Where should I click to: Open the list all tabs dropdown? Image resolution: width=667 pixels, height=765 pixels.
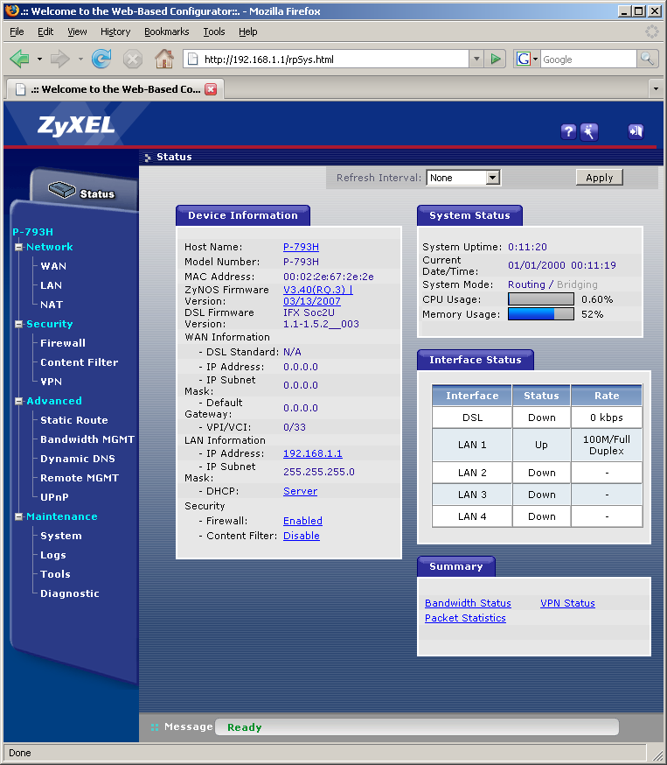click(x=656, y=88)
